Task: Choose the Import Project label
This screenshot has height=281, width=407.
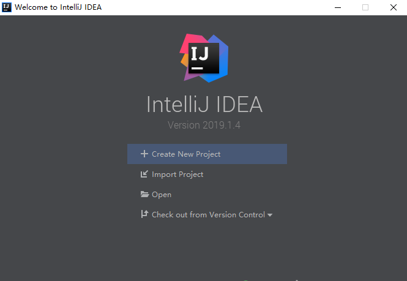Action: pos(177,174)
